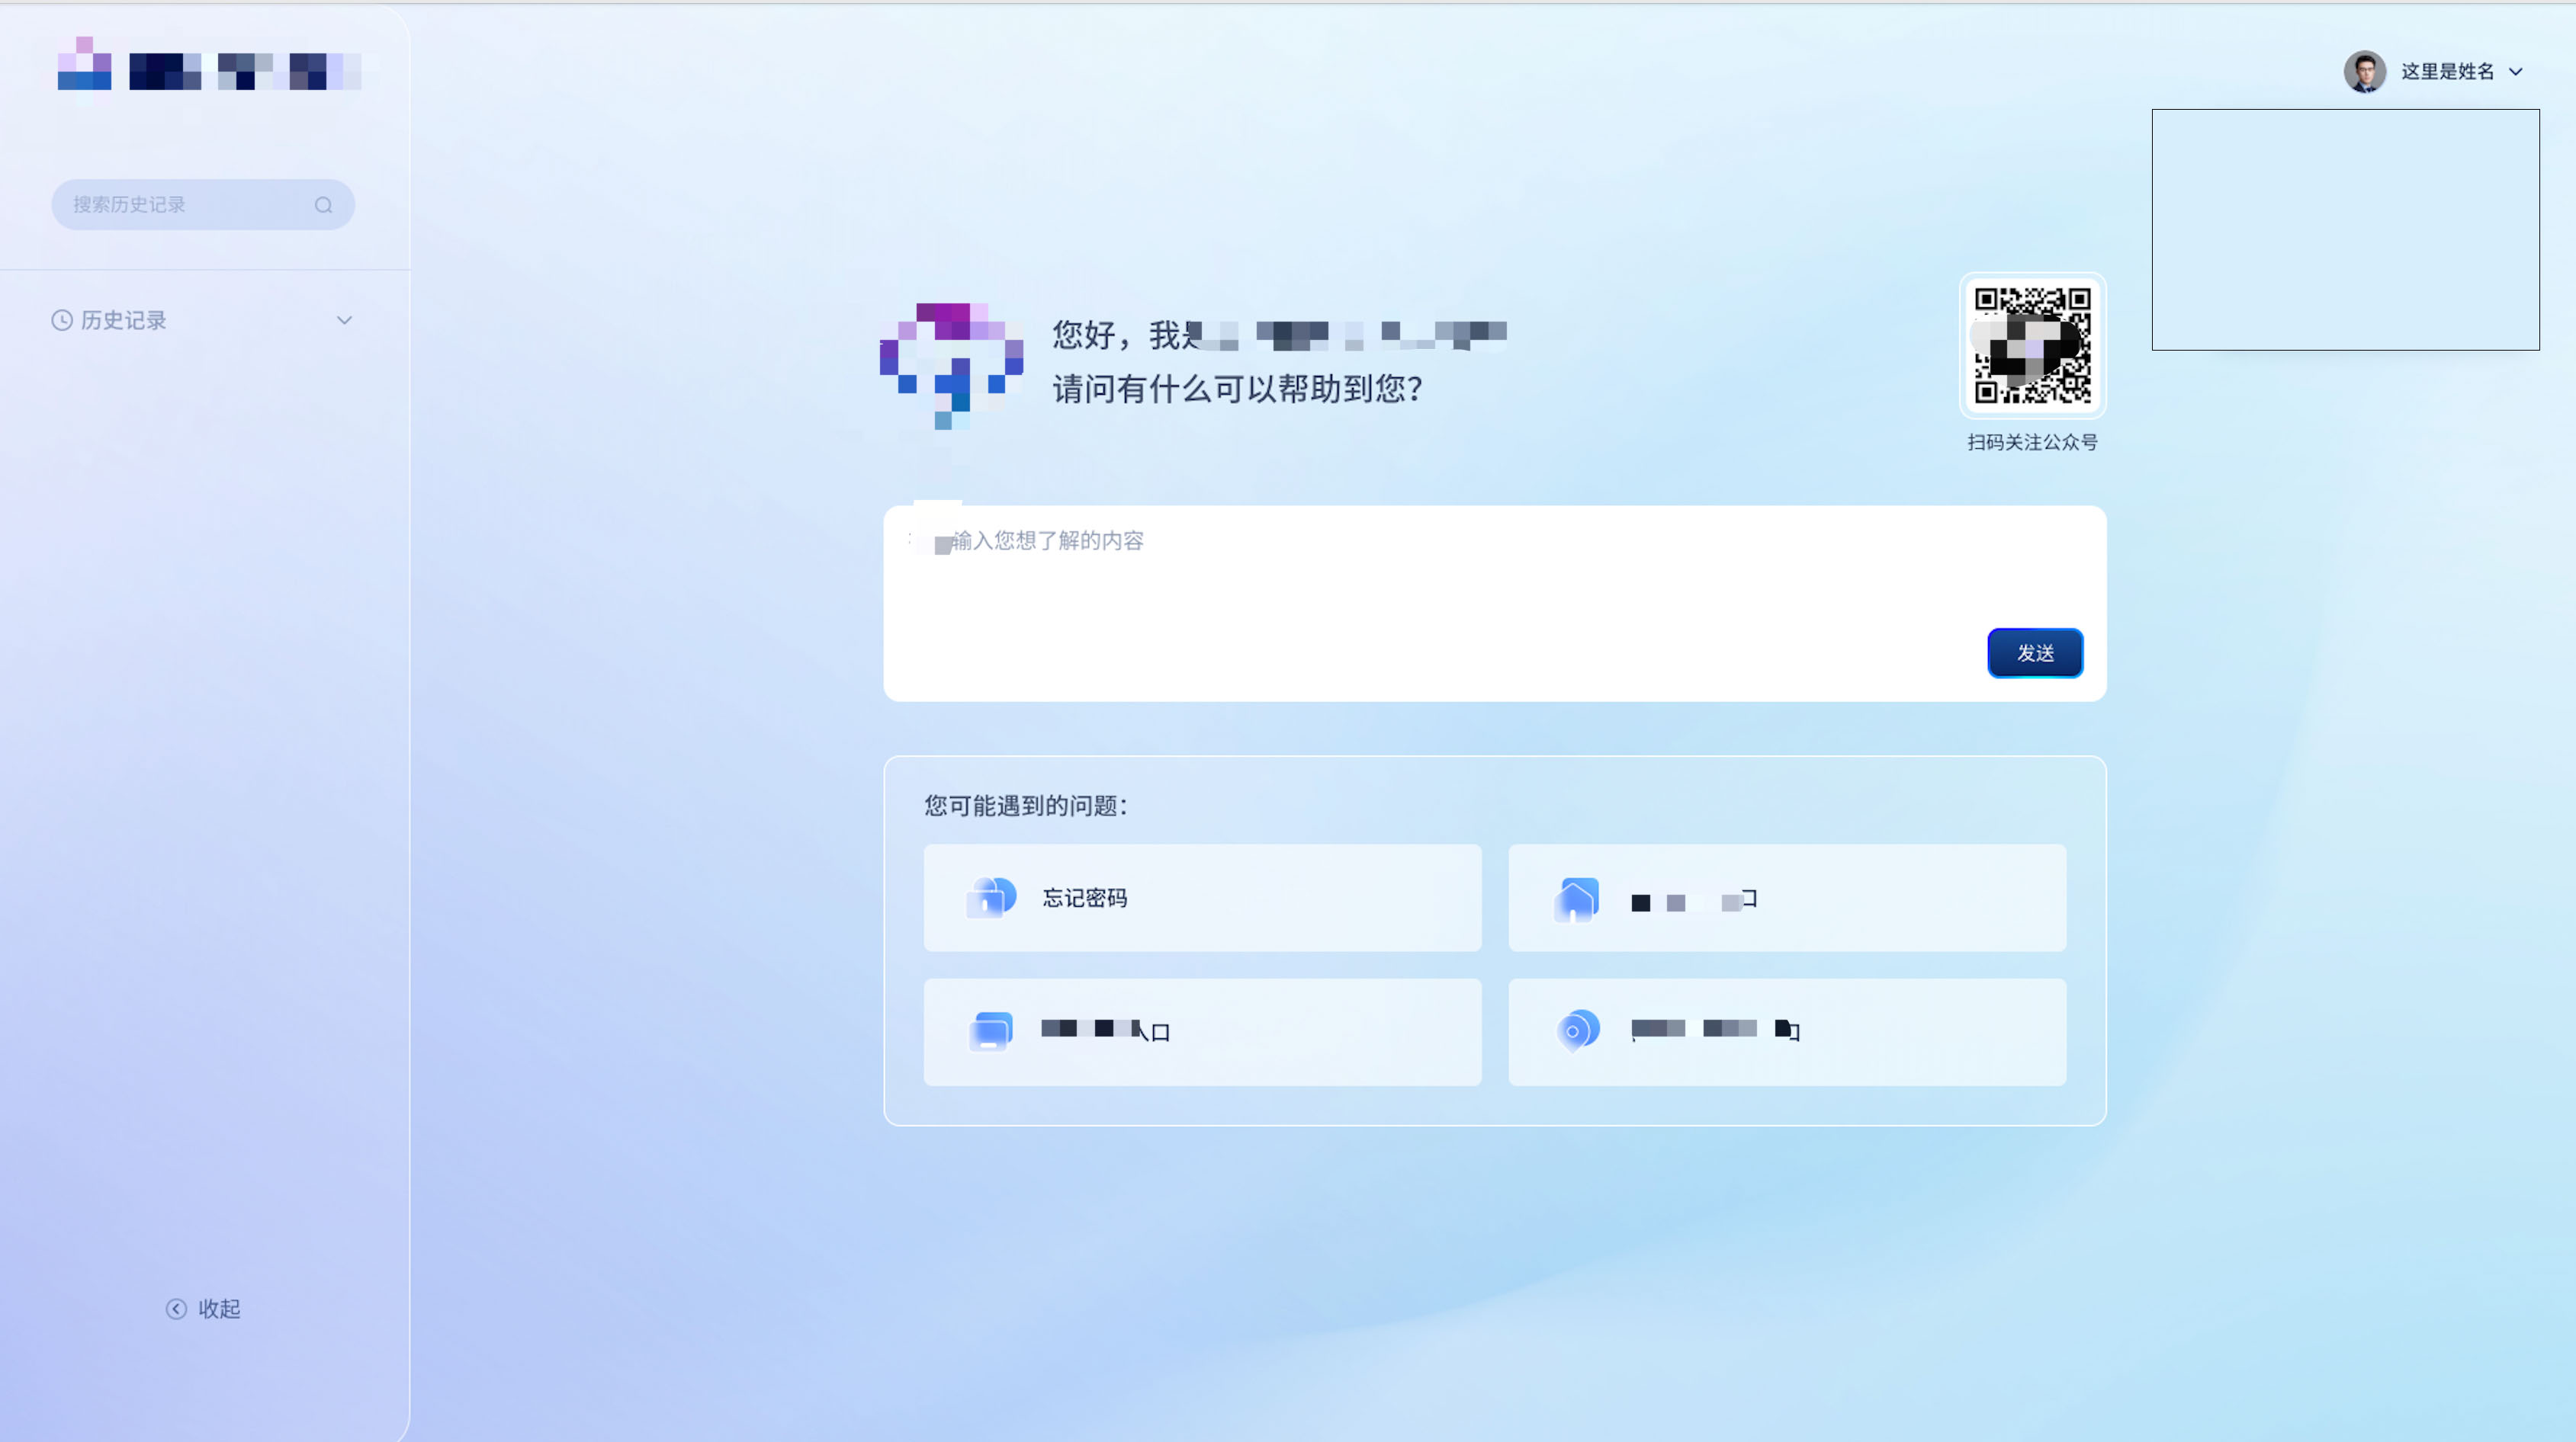Open the 历史记录 menu item
Image resolution: width=2576 pixels, height=1442 pixels.
(x=124, y=321)
